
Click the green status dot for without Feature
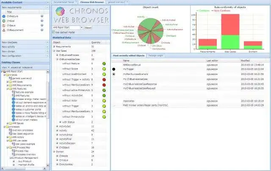point(104,64)
